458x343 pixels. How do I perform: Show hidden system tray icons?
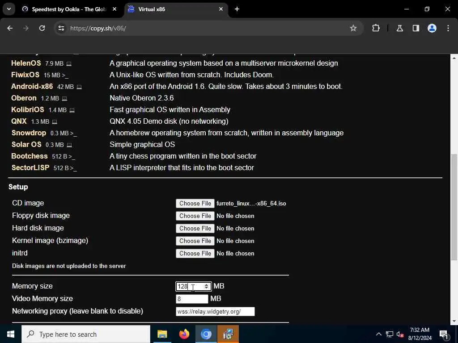378,334
